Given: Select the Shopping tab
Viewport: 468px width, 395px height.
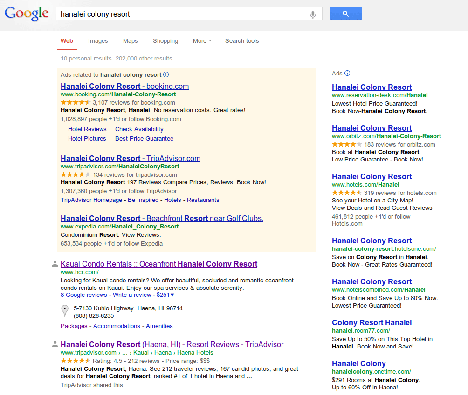Looking at the screenshot, I should [165, 41].
